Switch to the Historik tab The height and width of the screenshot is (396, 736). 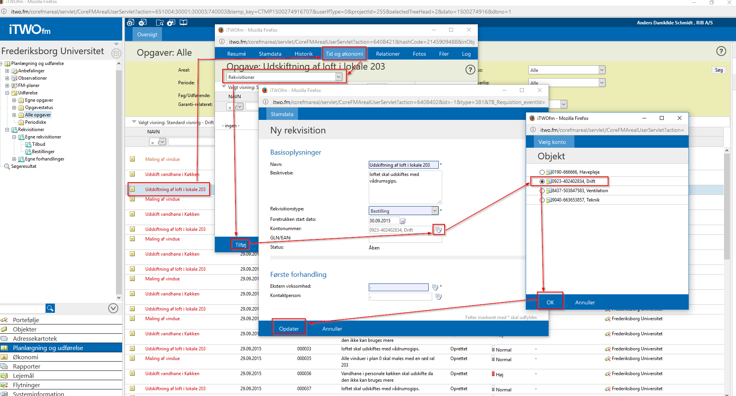(x=303, y=54)
